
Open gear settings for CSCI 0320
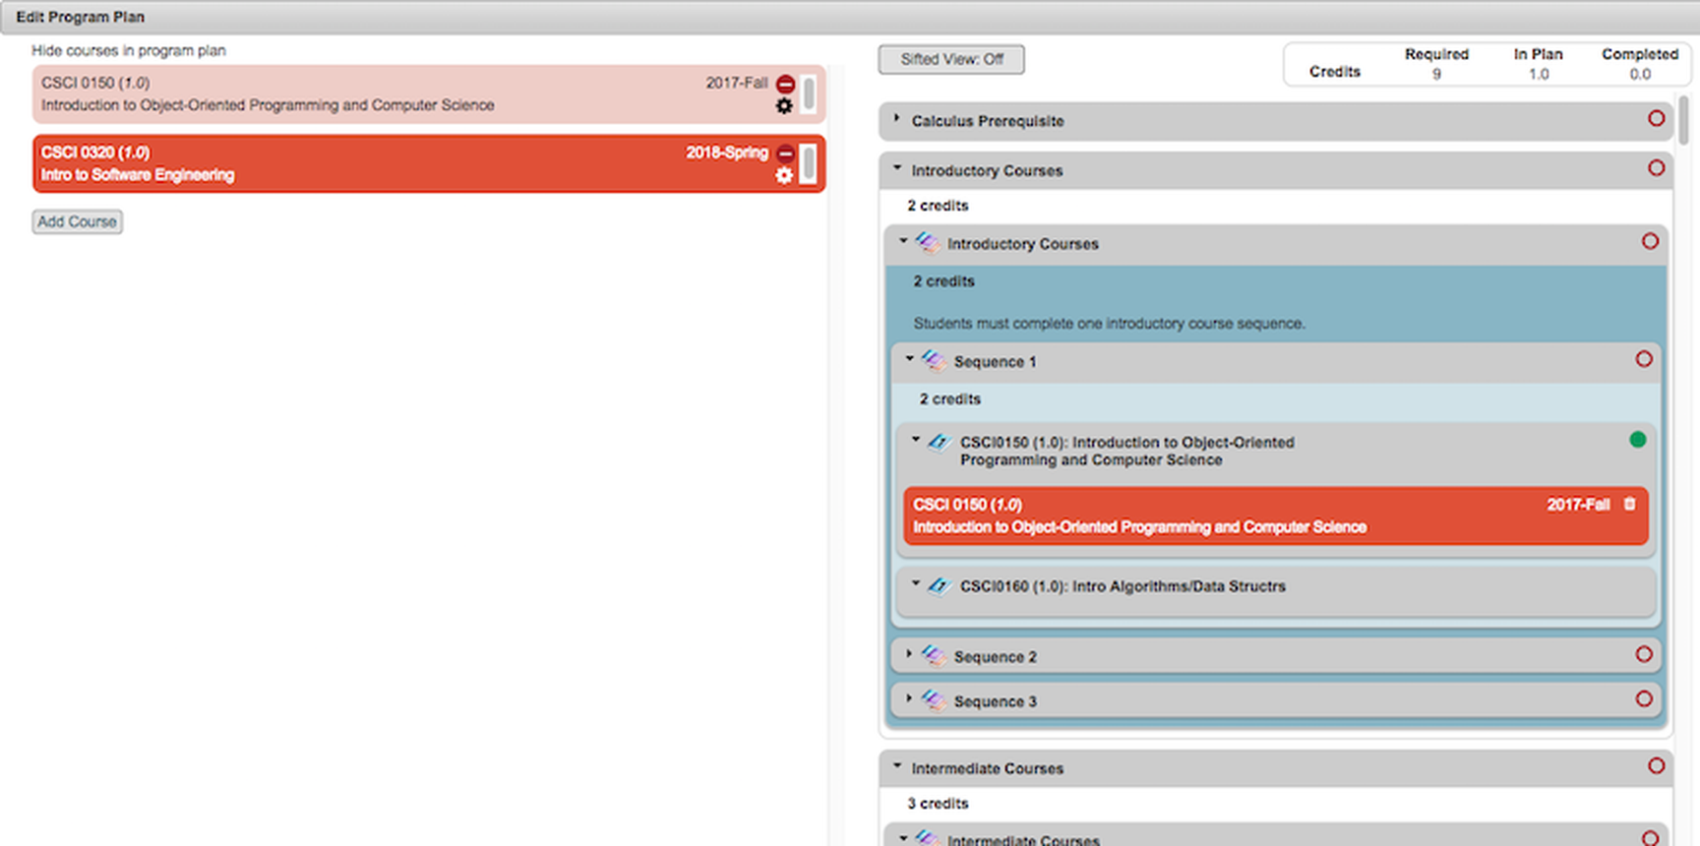pos(784,175)
